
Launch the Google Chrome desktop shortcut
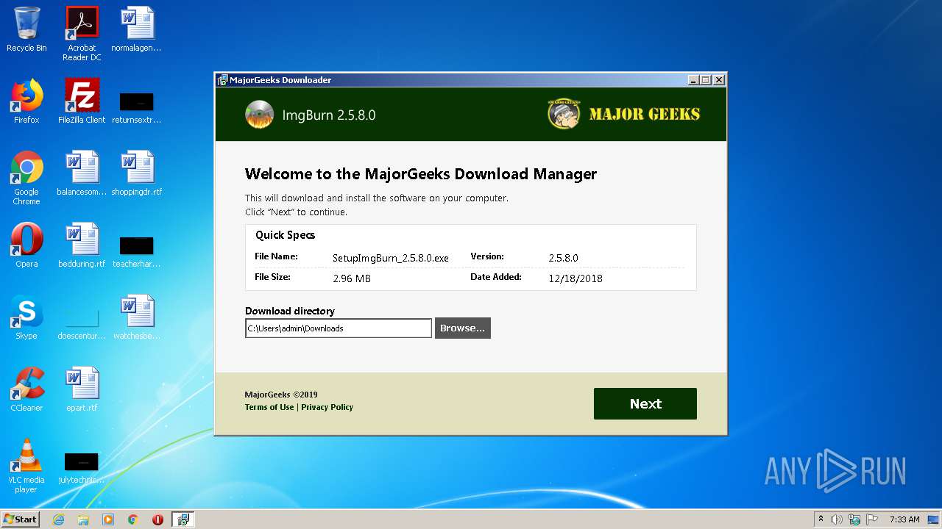pyautogui.click(x=26, y=177)
